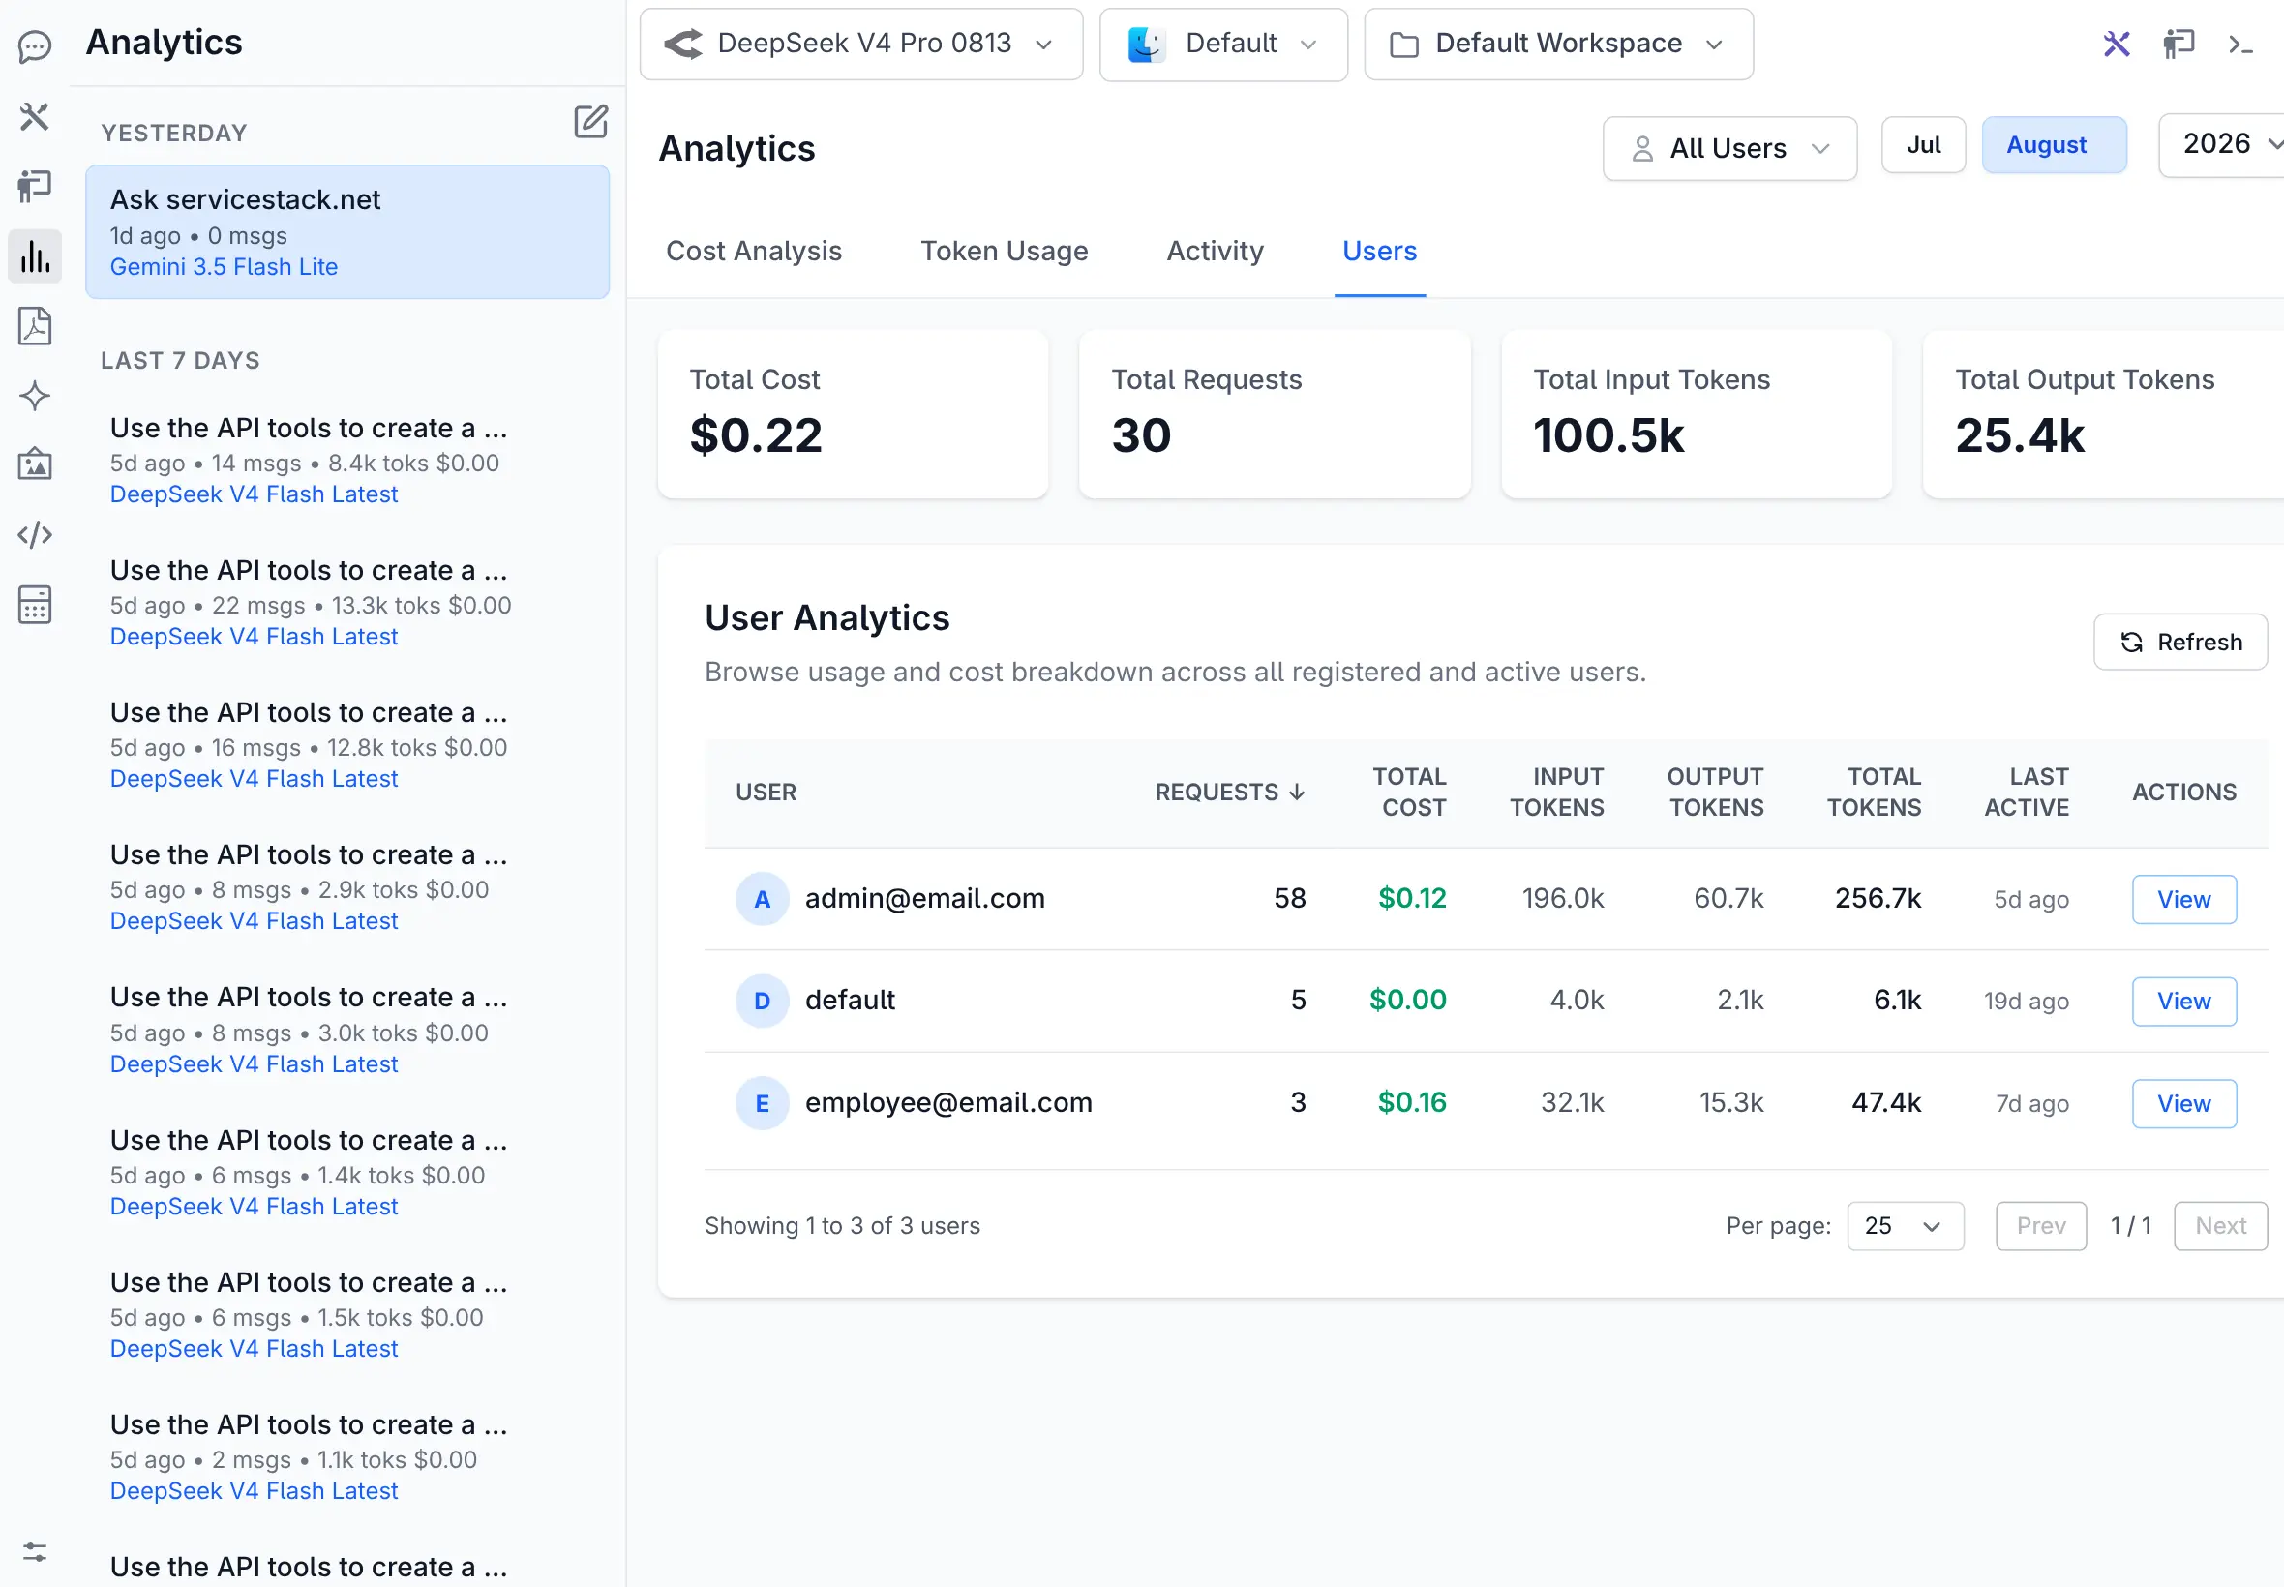View details for employee@email.com
Image resolution: width=2284 pixels, height=1587 pixels.
[2183, 1104]
